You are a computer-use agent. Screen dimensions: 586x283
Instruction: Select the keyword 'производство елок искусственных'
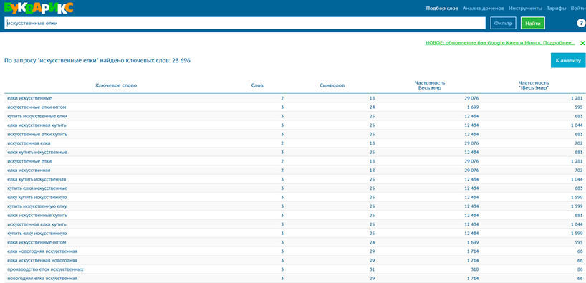point(45,269)
